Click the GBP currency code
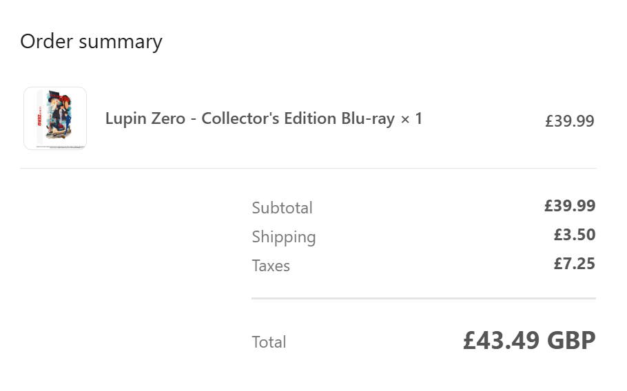 (x=571, y=340)
